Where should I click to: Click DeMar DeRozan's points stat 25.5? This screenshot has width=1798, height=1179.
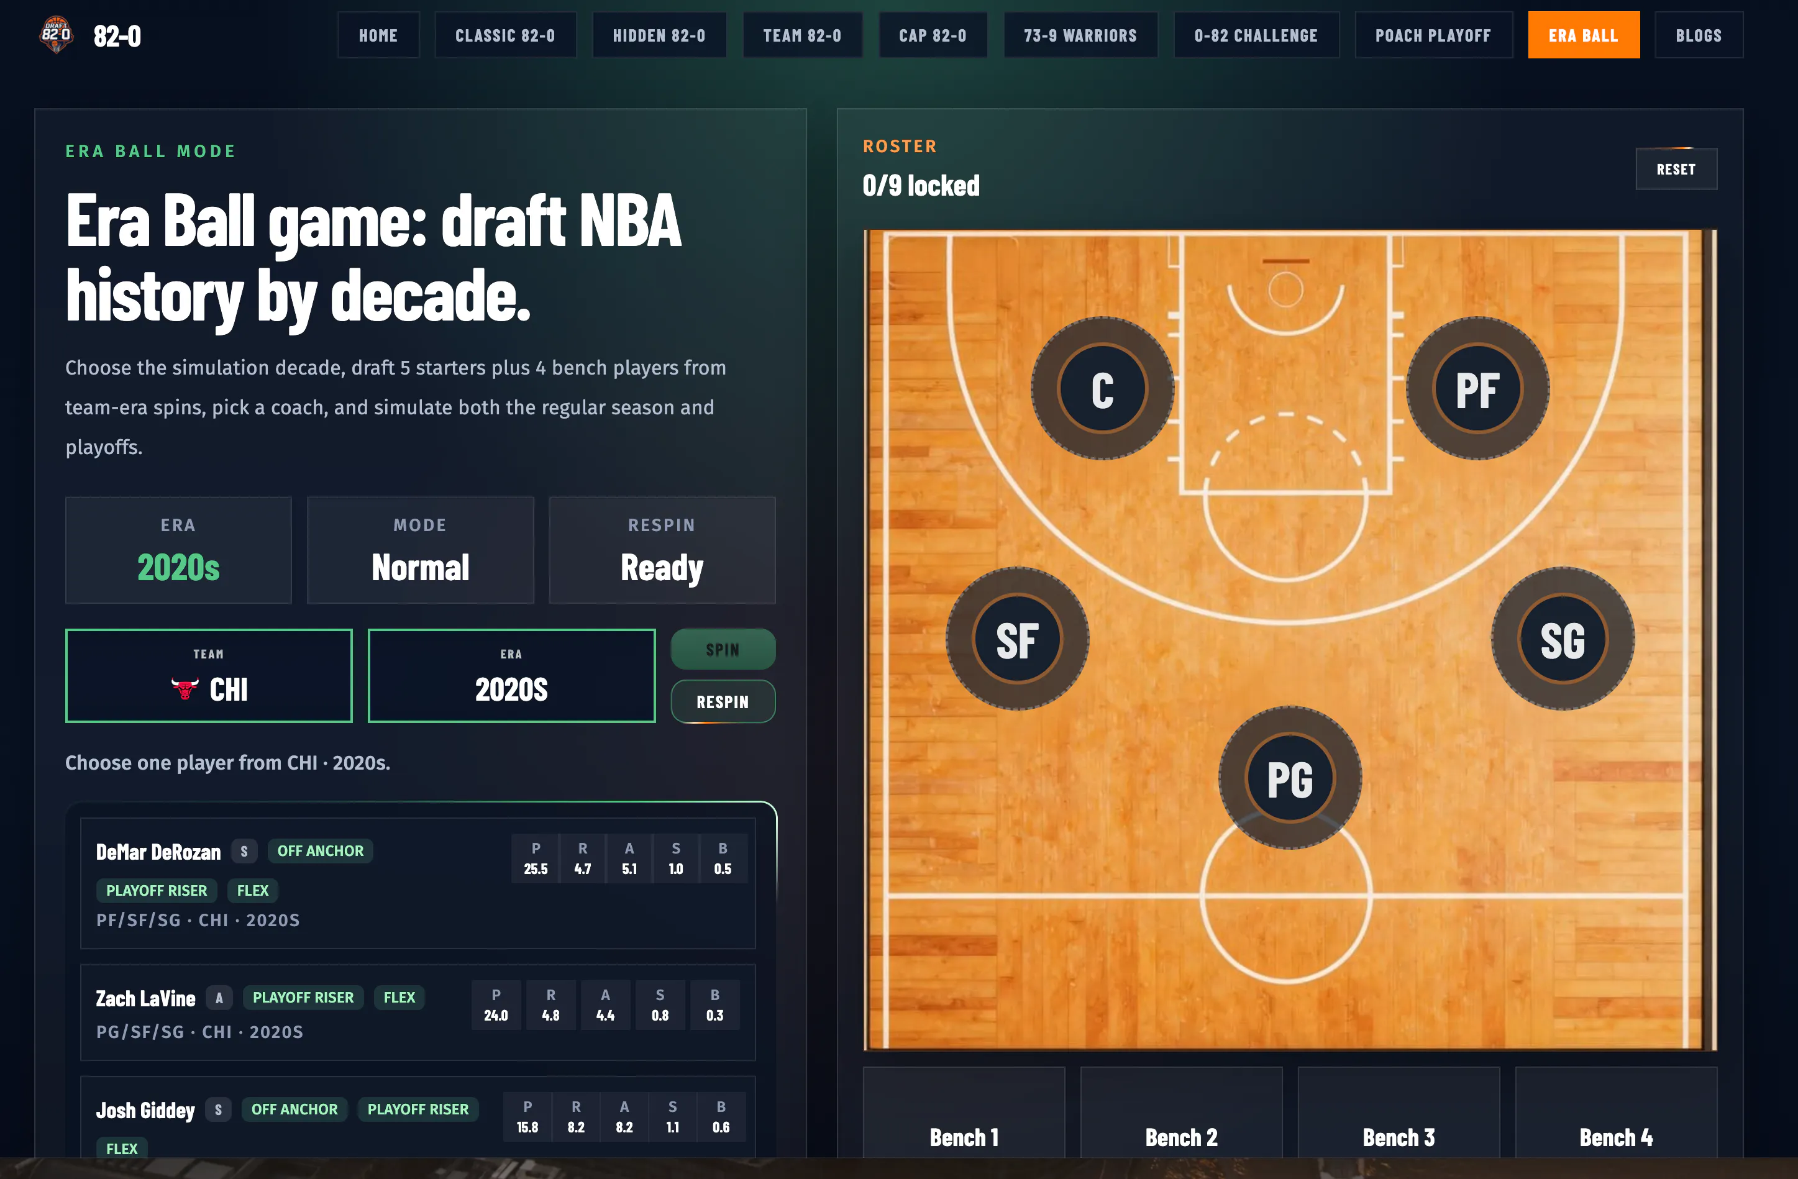point(536,858)
